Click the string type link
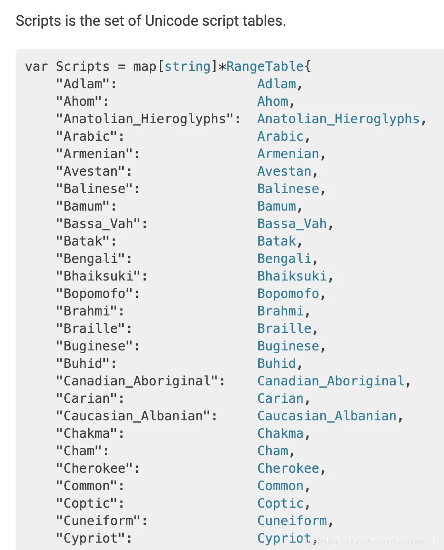The image size is (444, 550). coord(187,67)
